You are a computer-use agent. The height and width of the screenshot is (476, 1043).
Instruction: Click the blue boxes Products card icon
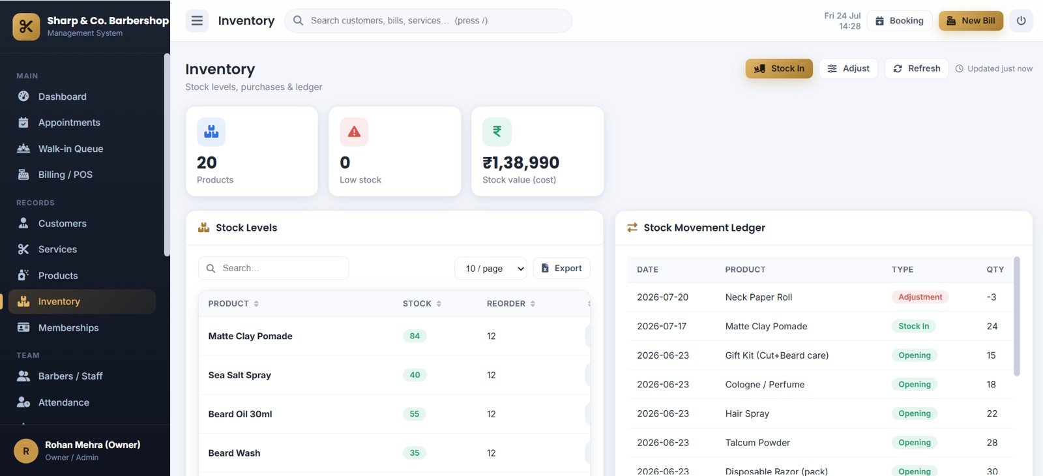coord(211,132)
